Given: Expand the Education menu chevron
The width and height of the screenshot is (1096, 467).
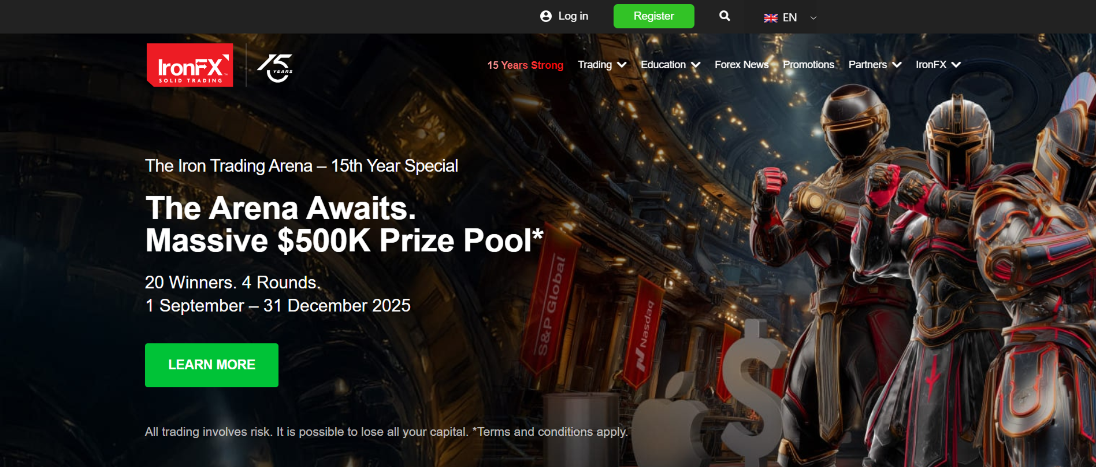Looking at the screenshot, I should click(x=696, y=65).
